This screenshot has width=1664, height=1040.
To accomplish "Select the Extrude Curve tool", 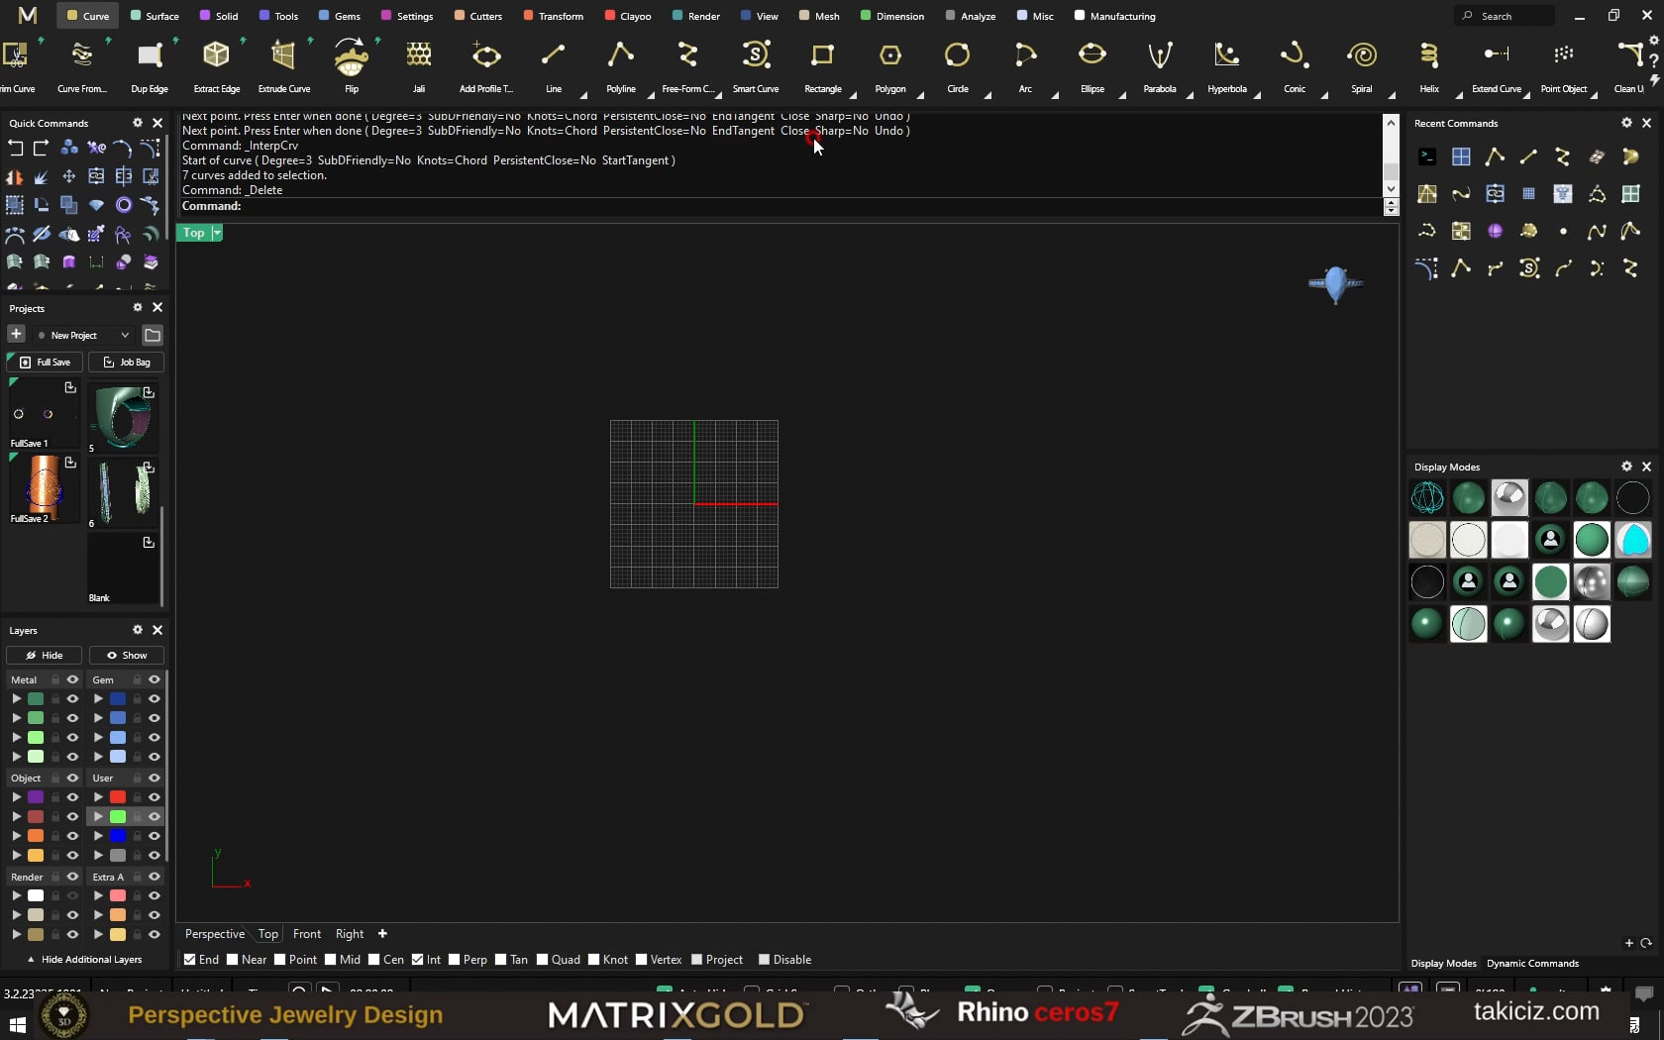I will click(284, 65).
